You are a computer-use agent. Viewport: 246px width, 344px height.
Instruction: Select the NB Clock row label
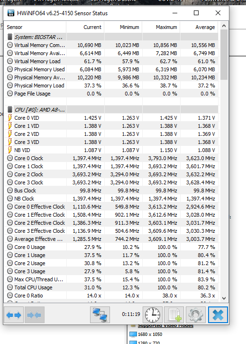24,199
